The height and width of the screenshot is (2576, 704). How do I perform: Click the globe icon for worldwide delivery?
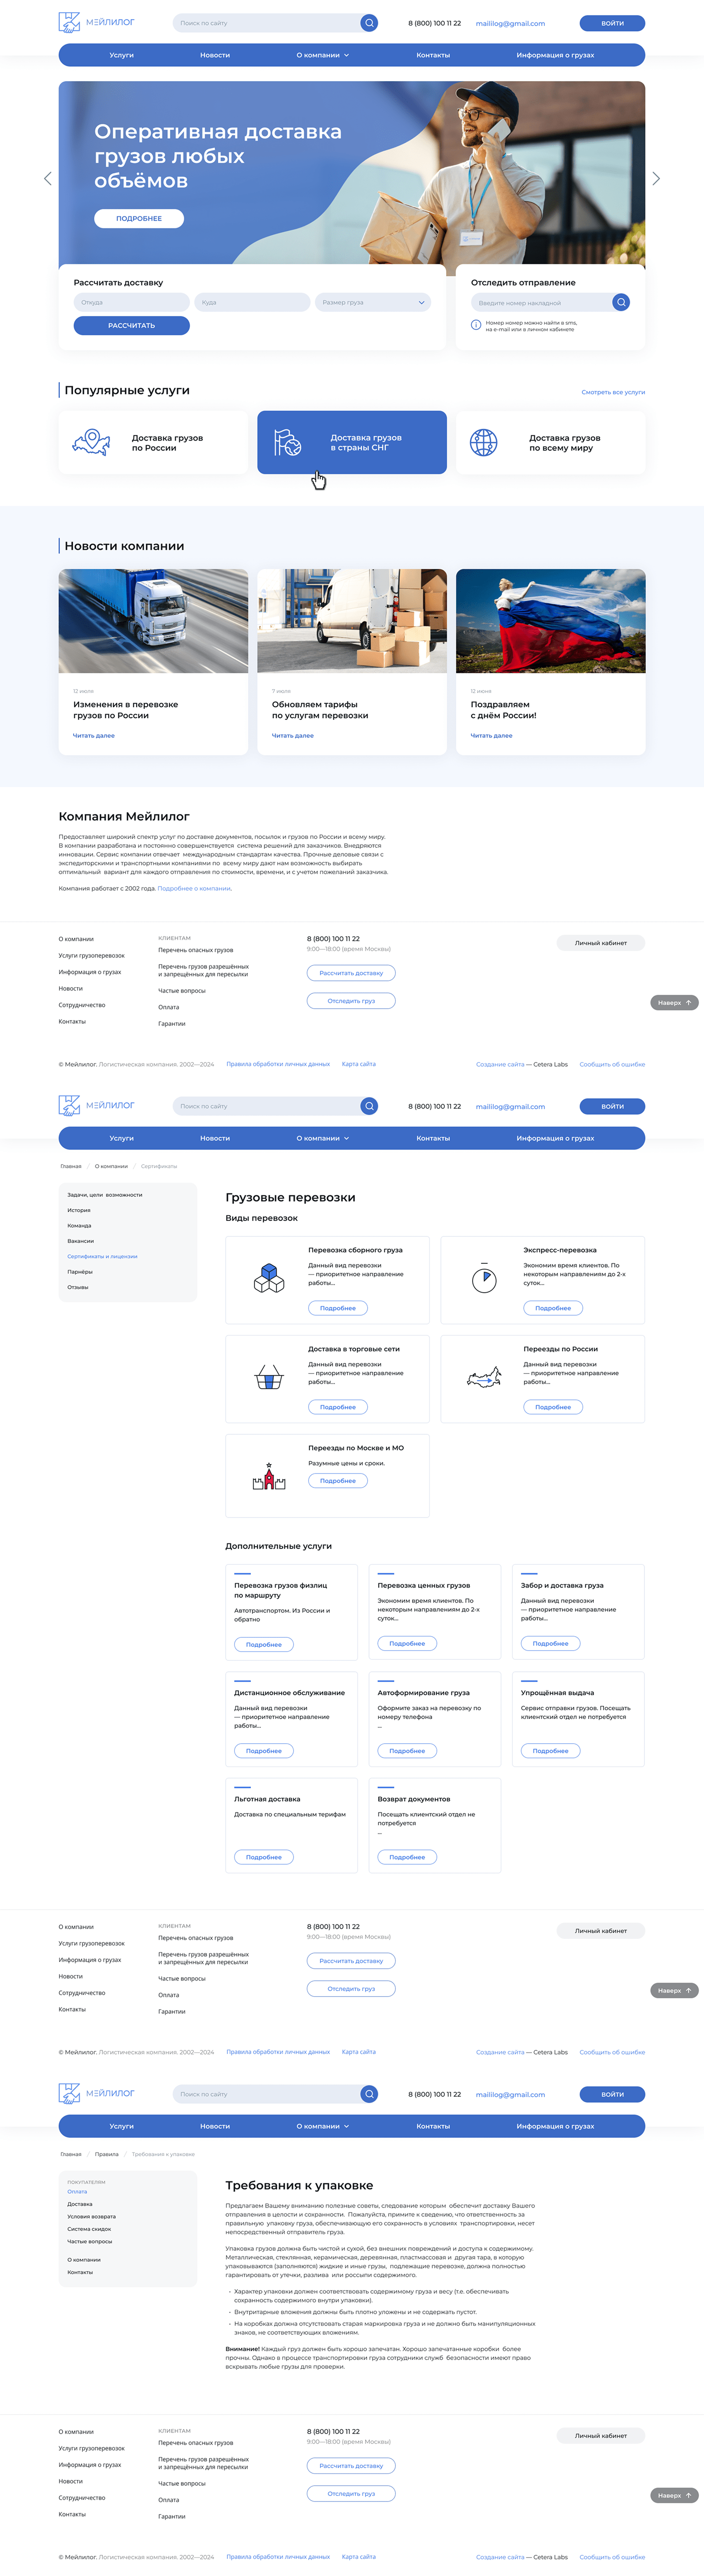click(484, 442)
